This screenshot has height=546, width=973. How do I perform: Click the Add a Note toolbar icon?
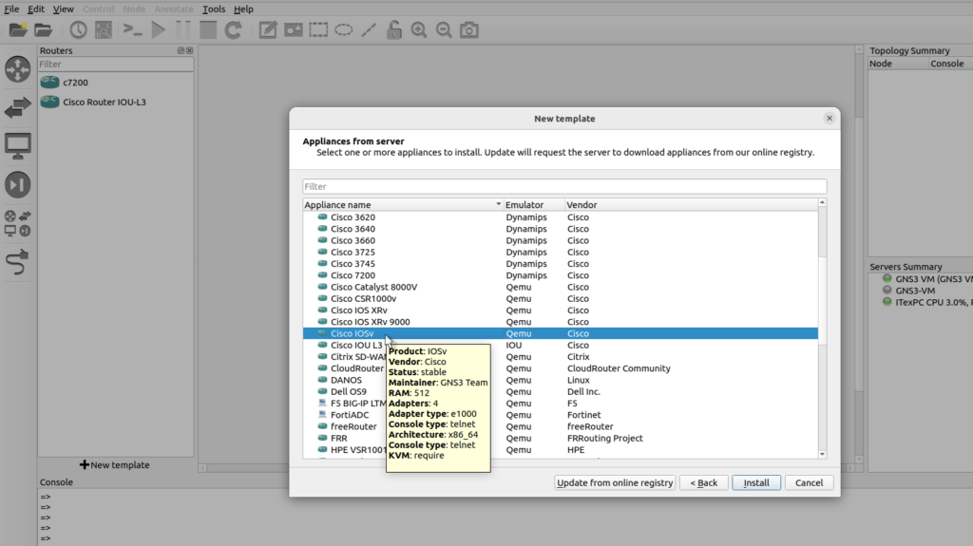coord(268,30)
